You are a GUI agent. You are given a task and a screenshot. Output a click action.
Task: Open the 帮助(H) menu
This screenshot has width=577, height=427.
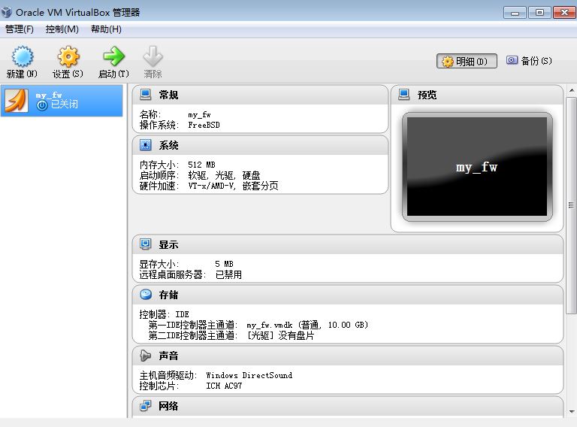click(x=106, y=29)
